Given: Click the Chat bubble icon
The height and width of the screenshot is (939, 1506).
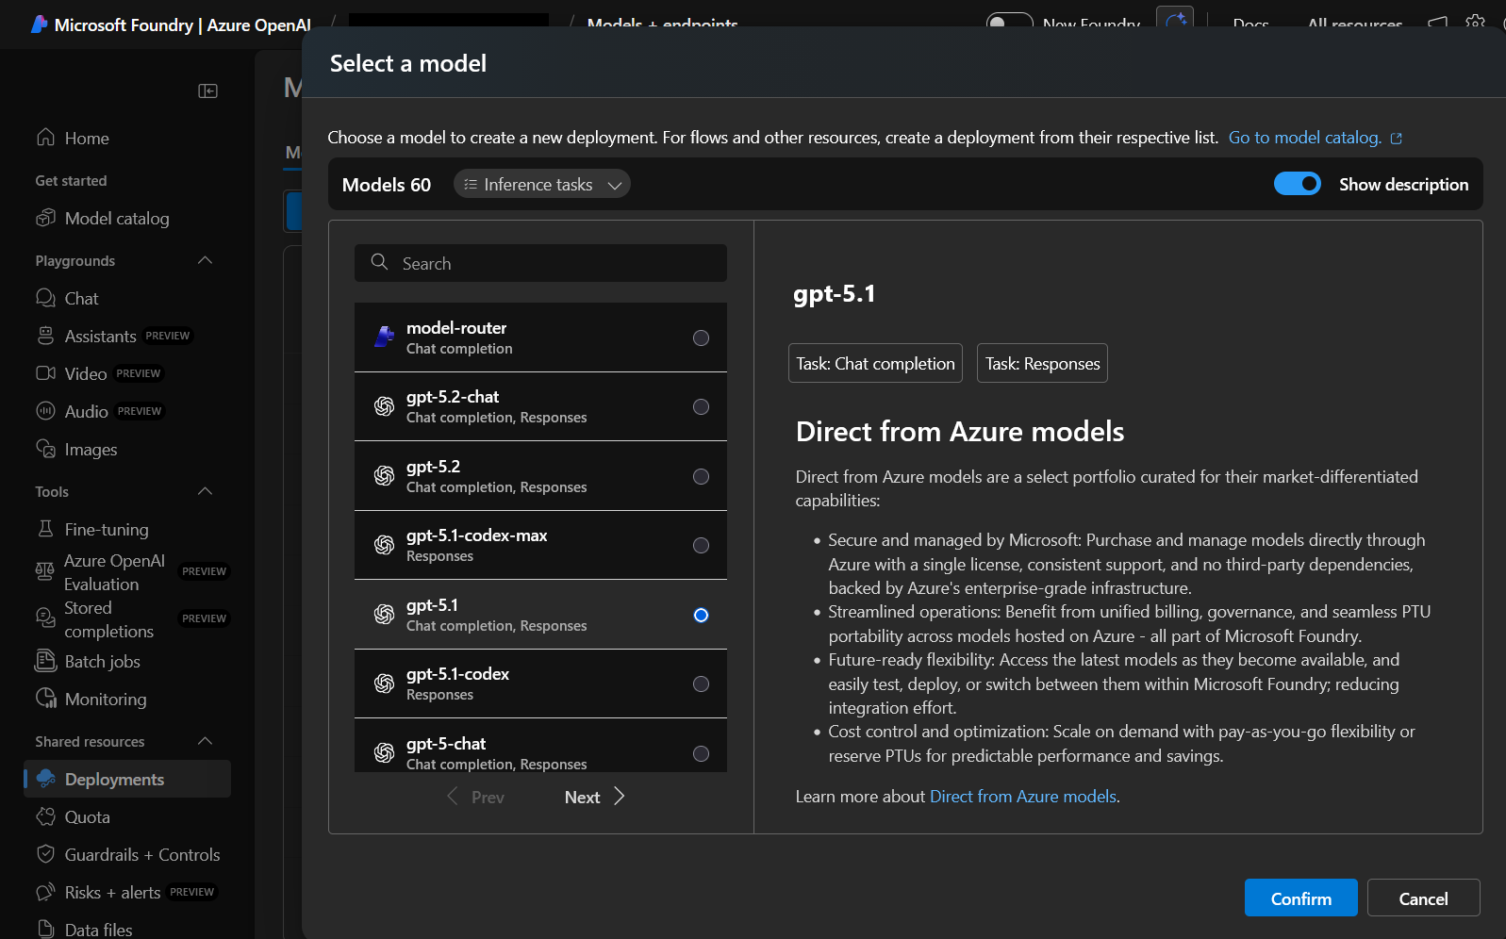Looking at the screenshot, I should pyautogui.click(x=45, y=298).
